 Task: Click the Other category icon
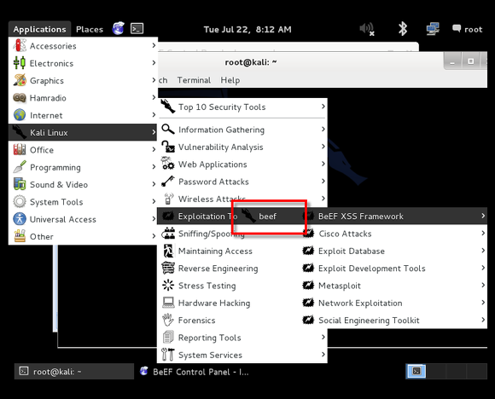tap(20, 236)
